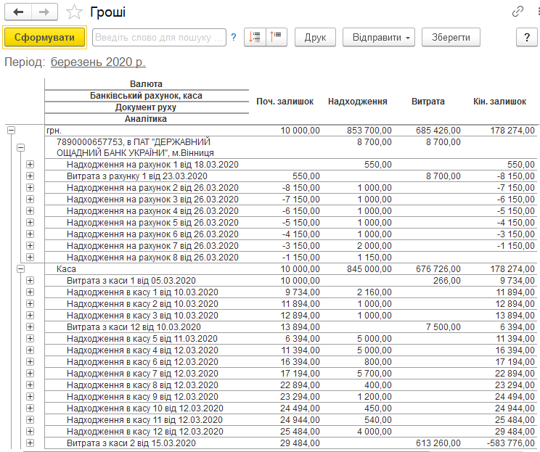
Task: Expand Надходження в касу 10 від 12.03.2020
Action: [x=30, y=408]
